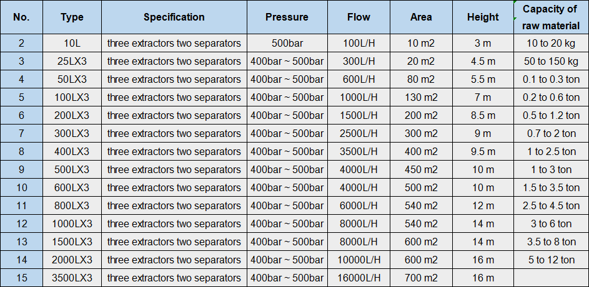Click the 700 m2 area cell
The height and width of the screenshot is (287, 589).
point(421,278)
